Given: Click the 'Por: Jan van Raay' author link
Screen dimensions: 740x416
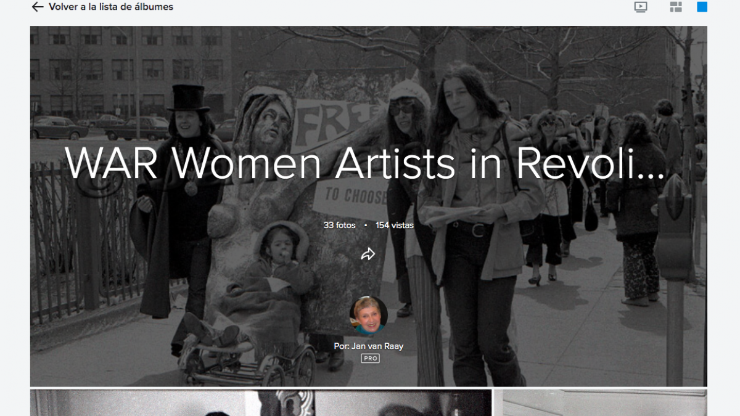Looking at the screenshot, I should [x=369, y=346].
